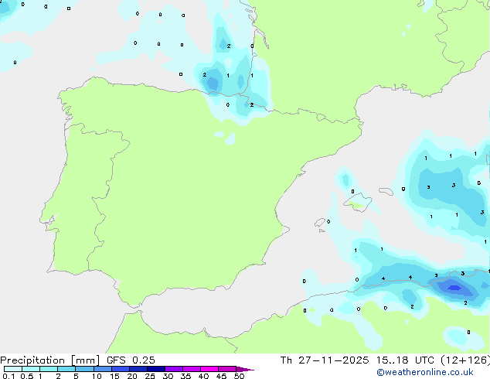This screenshot has height=379, width=490.
Task: Click the date text 'Th 27-11-2025'
Action: [325, 360]
